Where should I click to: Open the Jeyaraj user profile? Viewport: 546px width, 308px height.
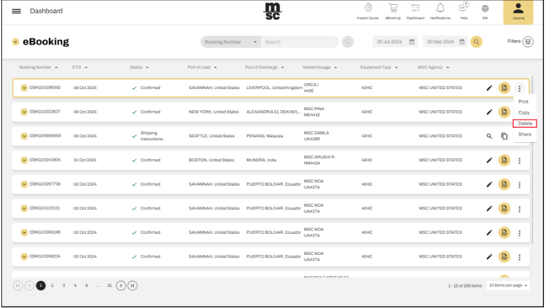click(518, 12)
